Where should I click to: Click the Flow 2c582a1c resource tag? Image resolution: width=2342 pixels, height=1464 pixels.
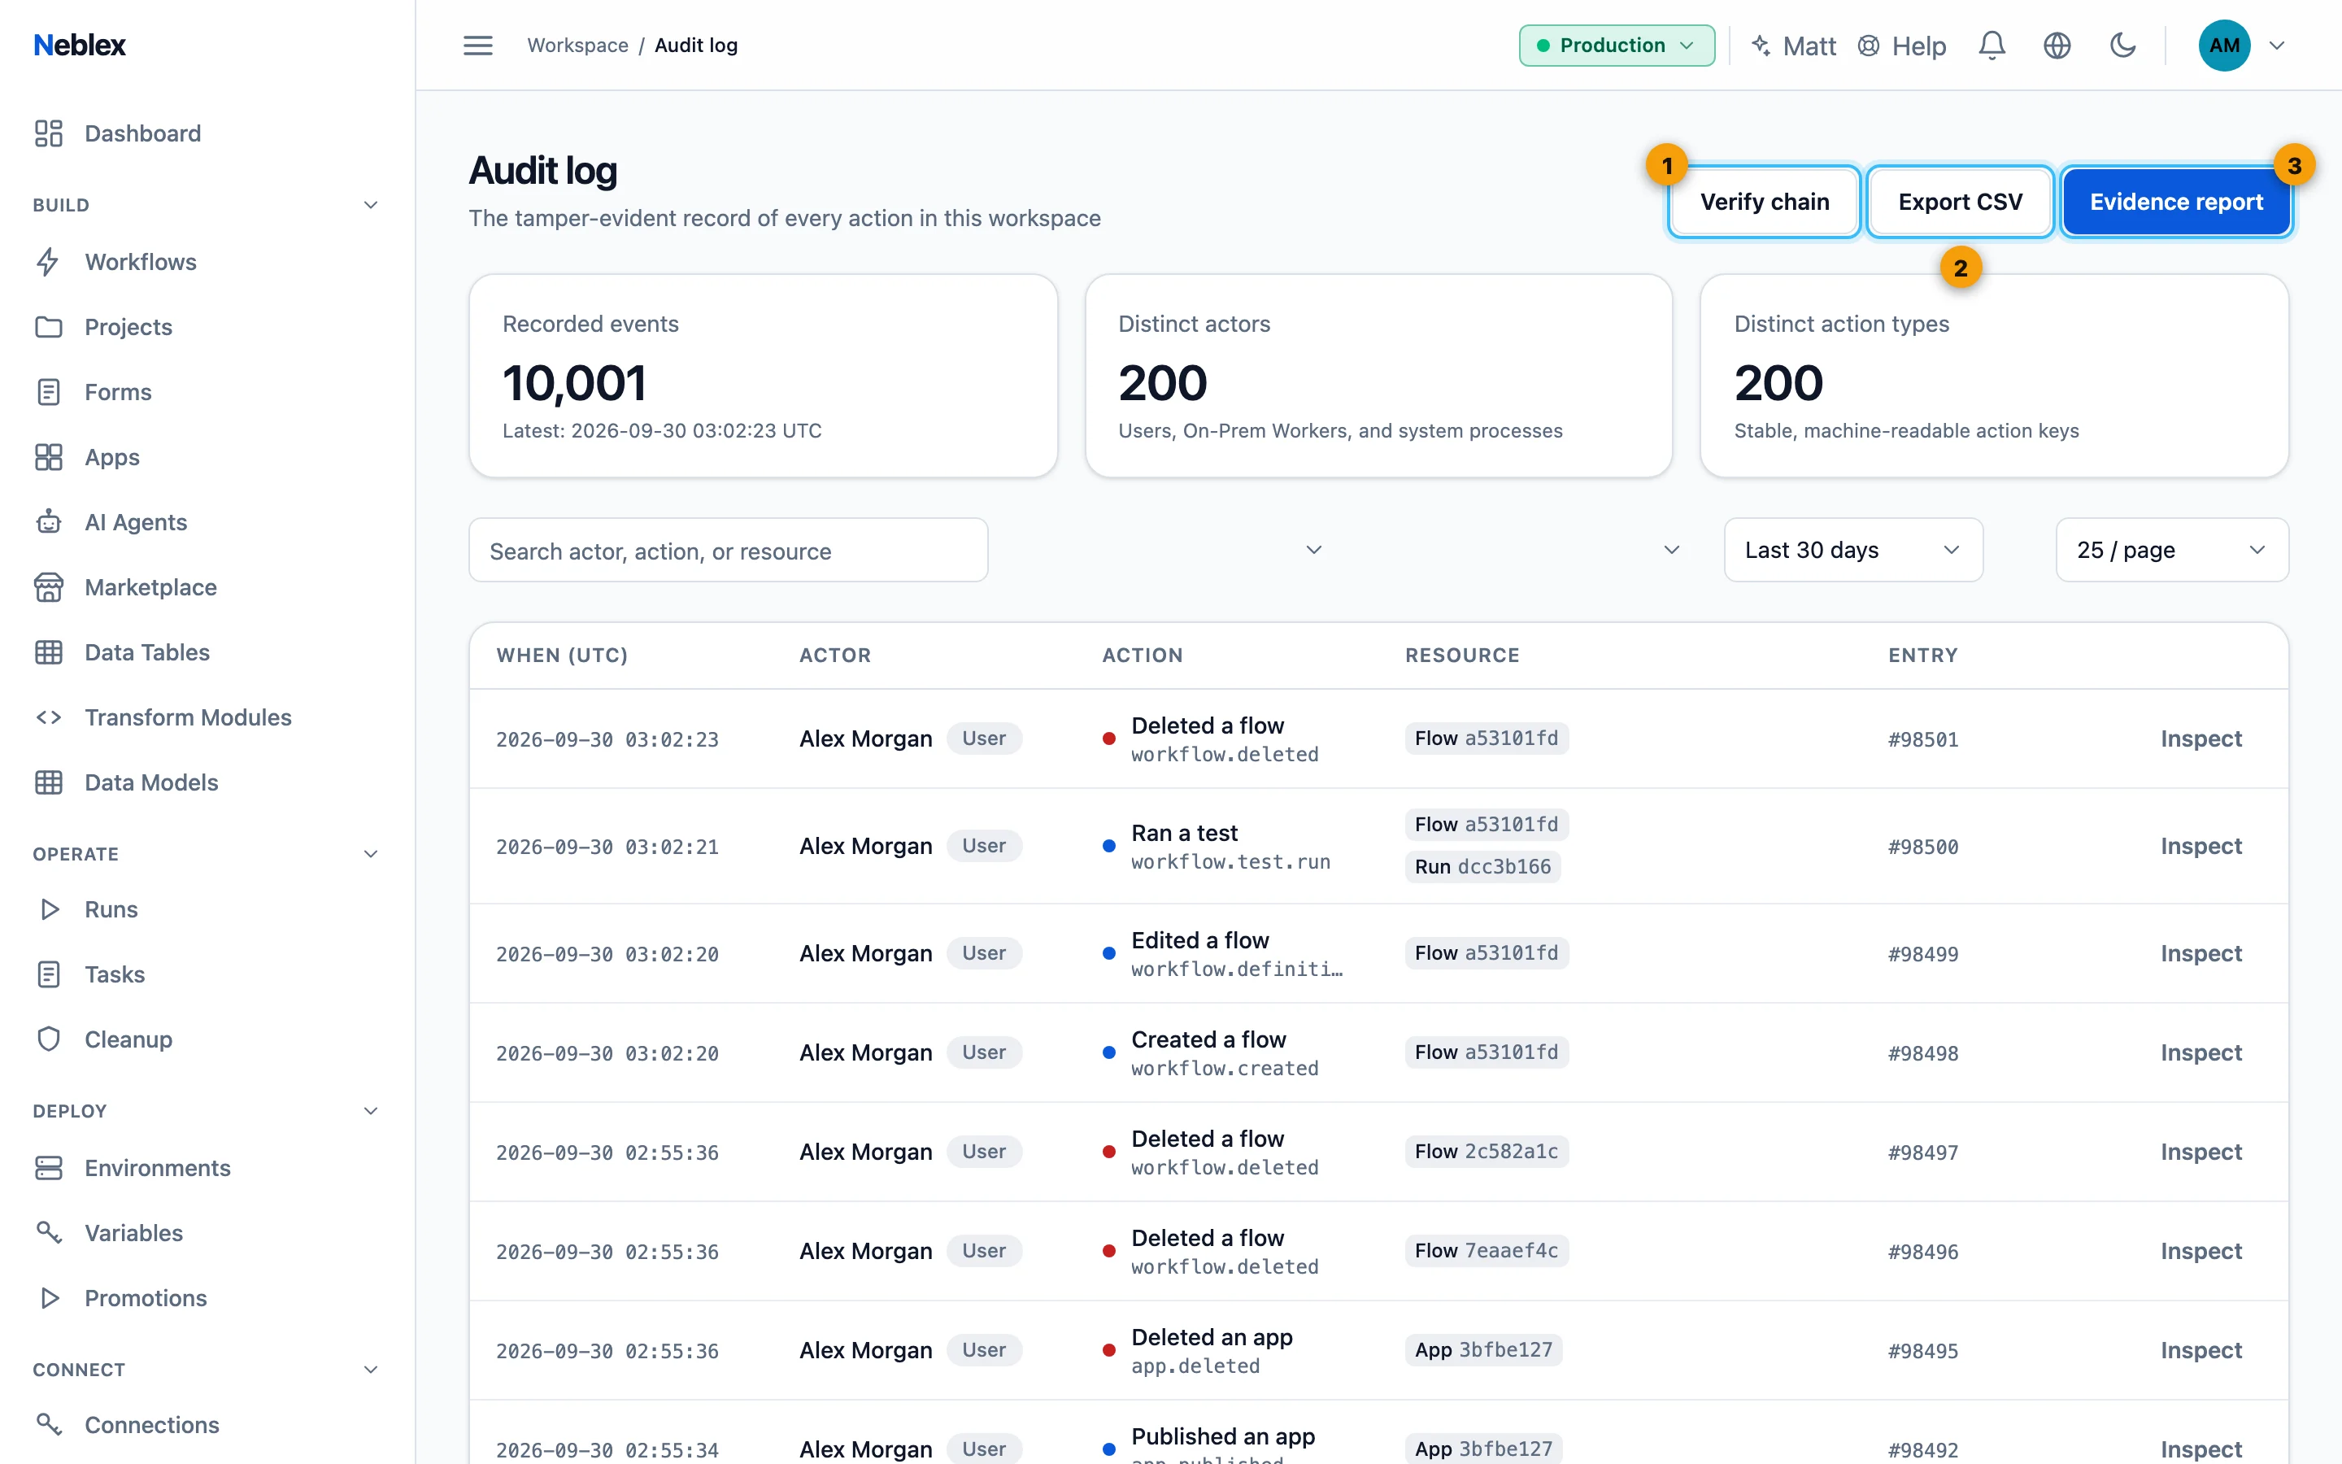click(x=1487, y=1151)
